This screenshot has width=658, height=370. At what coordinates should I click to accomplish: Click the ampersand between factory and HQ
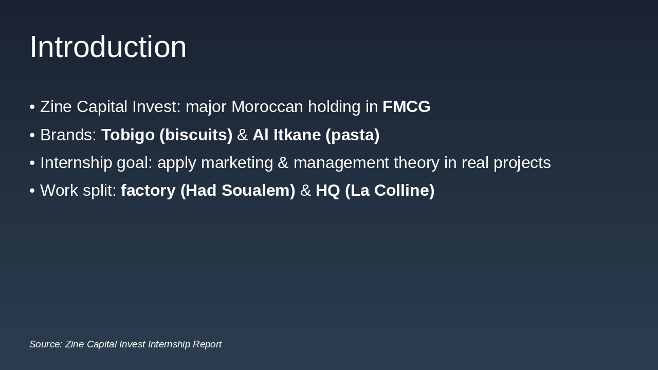point(305,191)
